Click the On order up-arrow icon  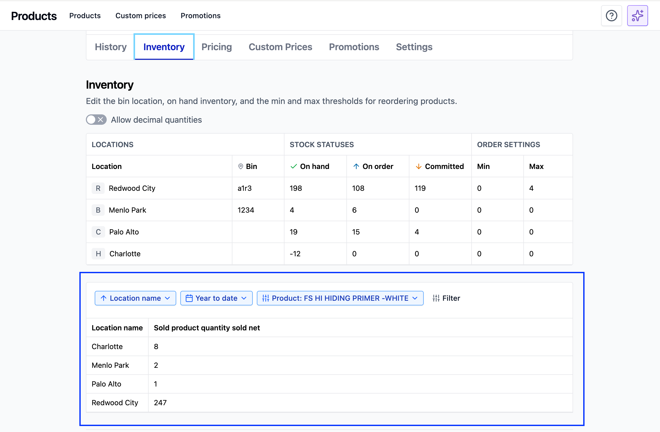pyautogui.click(x=356, y=166)
